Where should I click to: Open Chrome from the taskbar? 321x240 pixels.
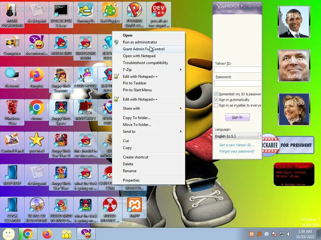[x=28, y=234]
